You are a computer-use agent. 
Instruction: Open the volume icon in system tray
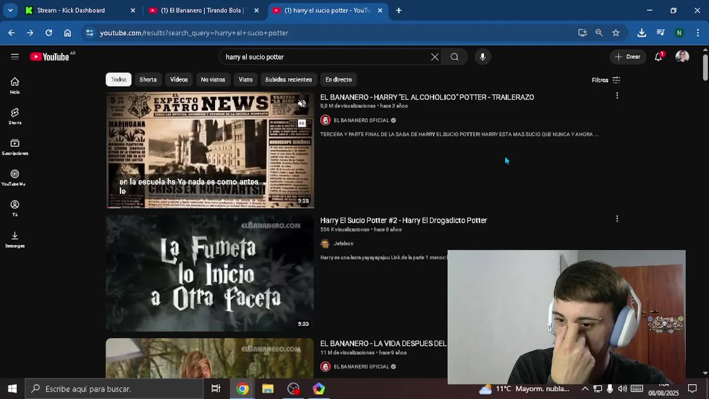(x=622, y=389)
